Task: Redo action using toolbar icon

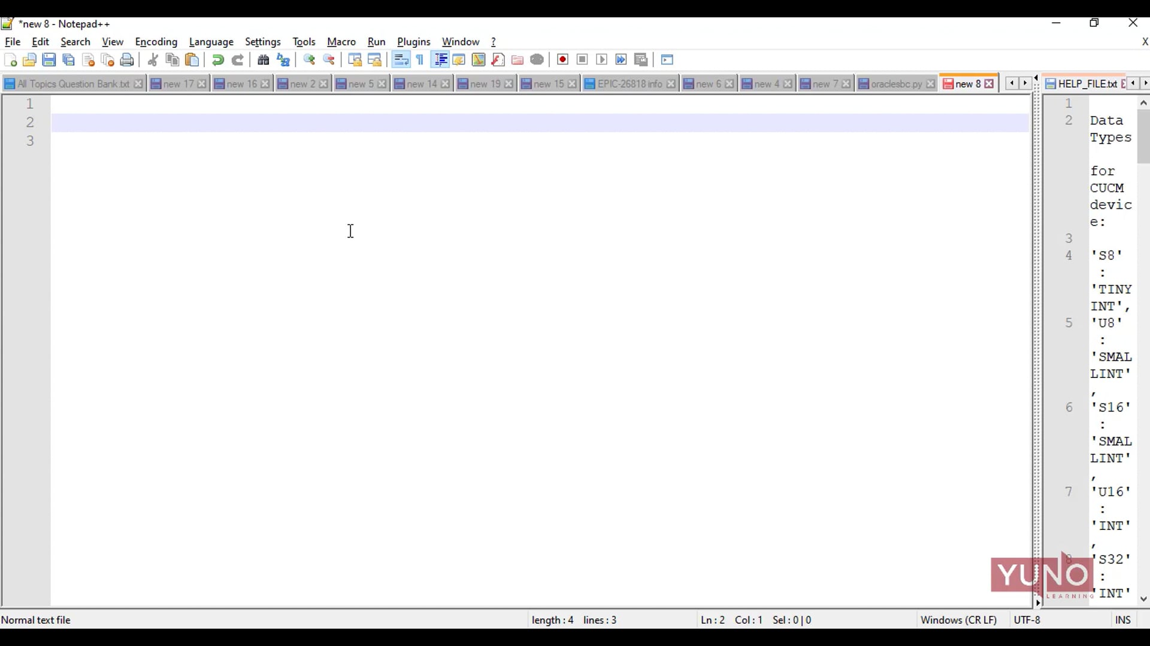Action: (238, 60)
